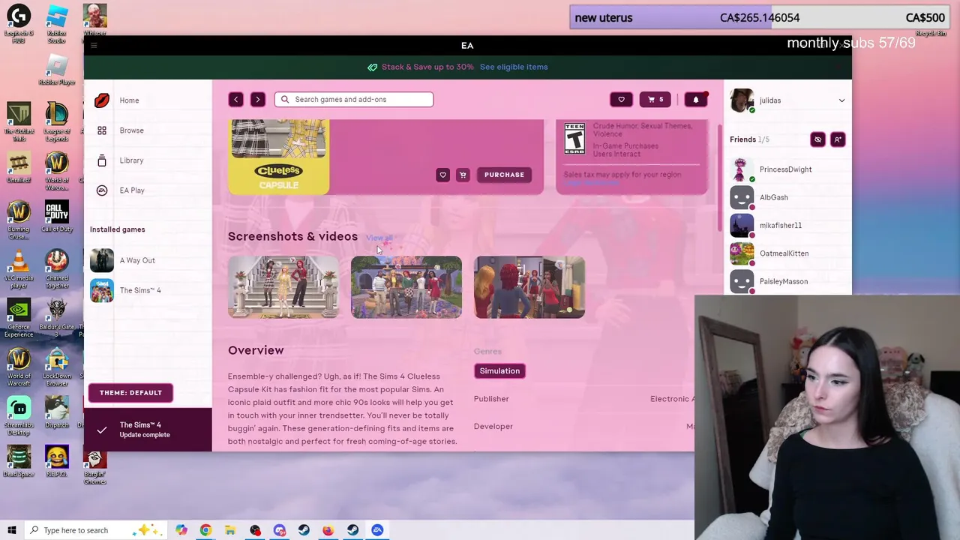
Task: Select The Sims 4 from installed games
Action: click(140, 290)
